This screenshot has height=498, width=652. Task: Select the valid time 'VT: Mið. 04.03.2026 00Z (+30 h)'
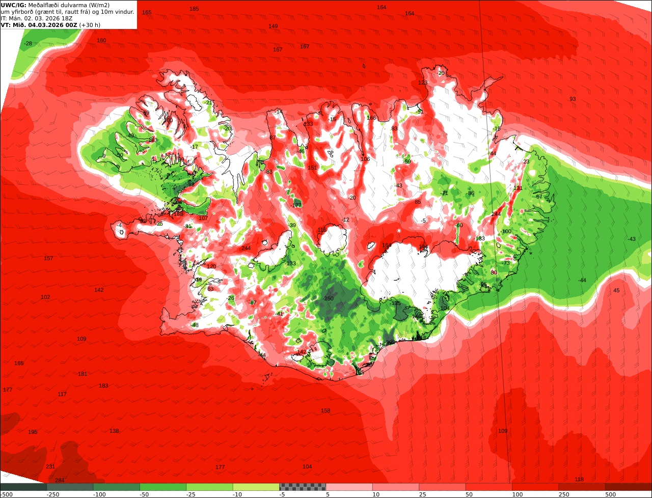(50, 24)
